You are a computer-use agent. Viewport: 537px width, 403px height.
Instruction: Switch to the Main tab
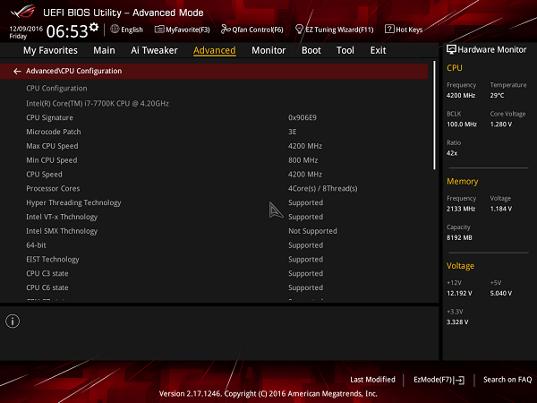tap(104, 50)
